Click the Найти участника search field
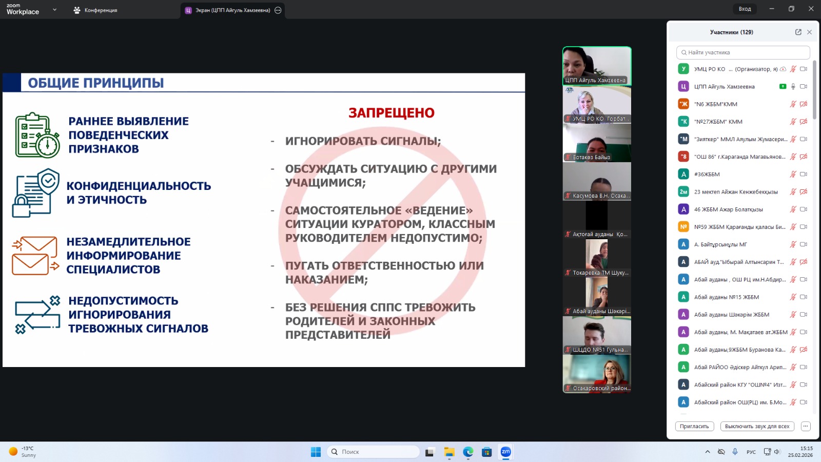Viewport: 821px width, 462px height. (743, 52)
